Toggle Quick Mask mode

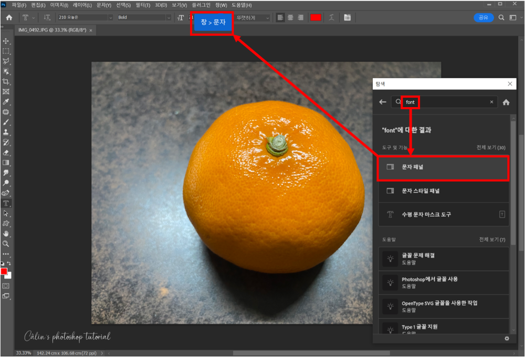click(6, 286)
